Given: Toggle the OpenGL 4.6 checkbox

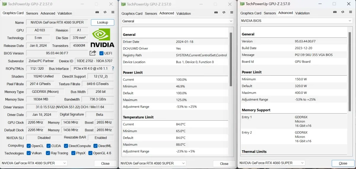Looking at the screenshot, I should [x=90, y=153].
